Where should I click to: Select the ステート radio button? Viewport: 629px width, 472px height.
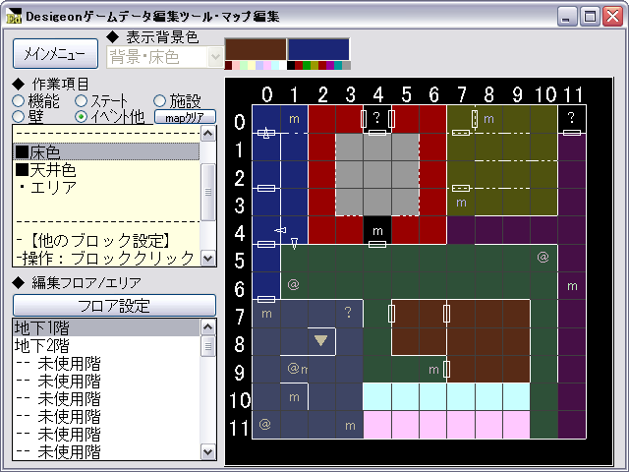pos(81,100)
